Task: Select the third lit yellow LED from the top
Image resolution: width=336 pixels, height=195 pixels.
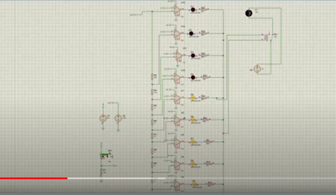Action: [x=193, y=142]
